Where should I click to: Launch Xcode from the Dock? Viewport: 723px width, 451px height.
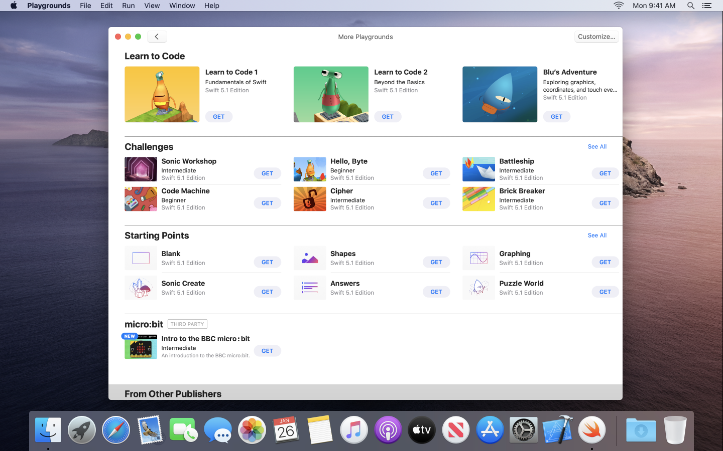[558, 429]
